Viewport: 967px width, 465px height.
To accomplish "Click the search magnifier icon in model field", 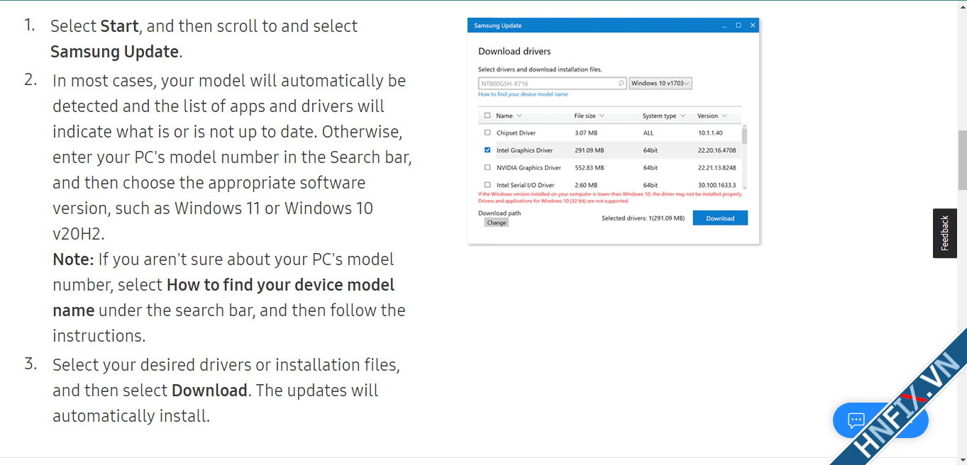I will pyautogui.click(x=621, y=84).
